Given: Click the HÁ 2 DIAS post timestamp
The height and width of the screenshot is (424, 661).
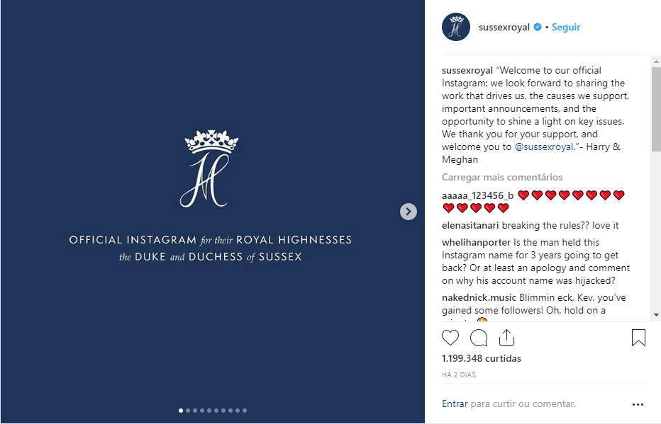Looking at the screenshot, I should [x=457, y=375].
